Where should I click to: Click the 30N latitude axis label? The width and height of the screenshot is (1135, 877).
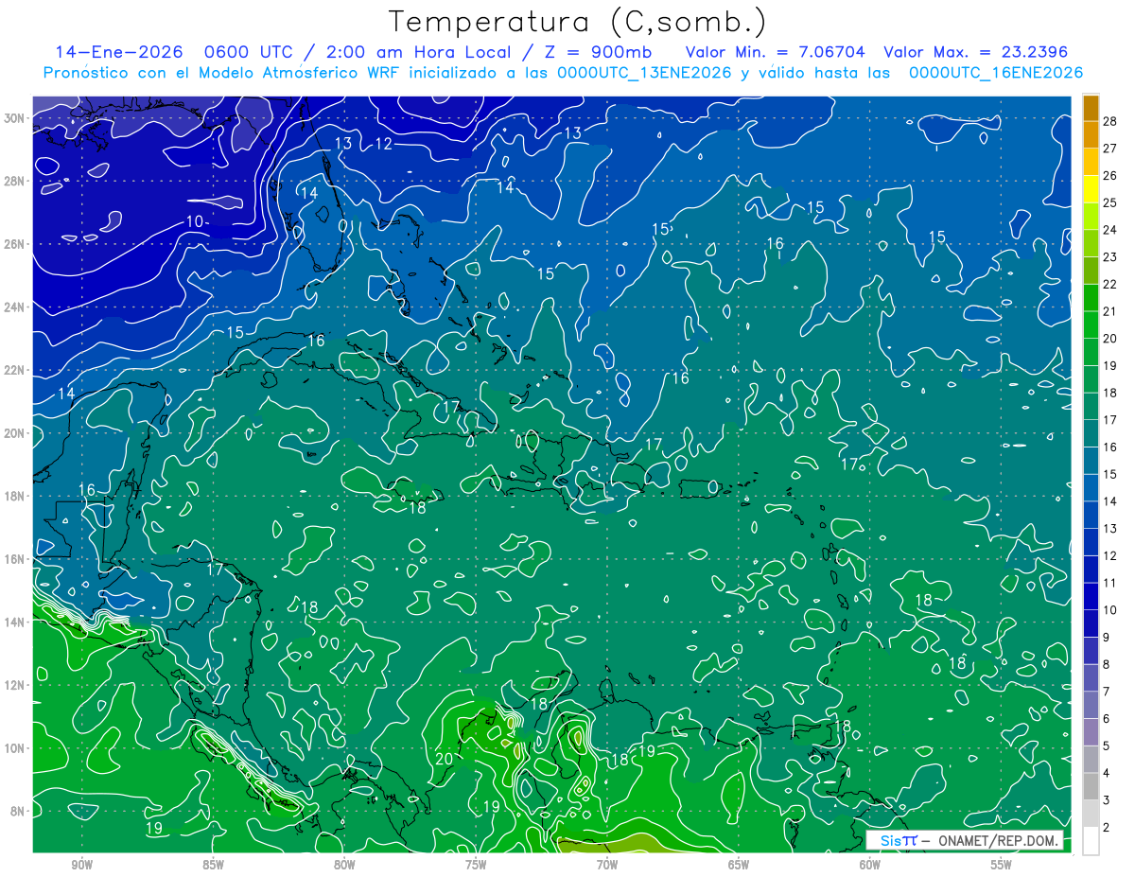(x=15, y=117)
